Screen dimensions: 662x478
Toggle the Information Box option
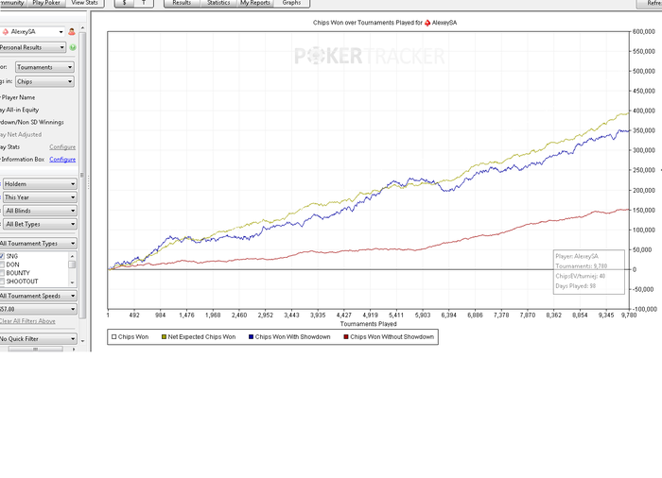tap(23, 159)
